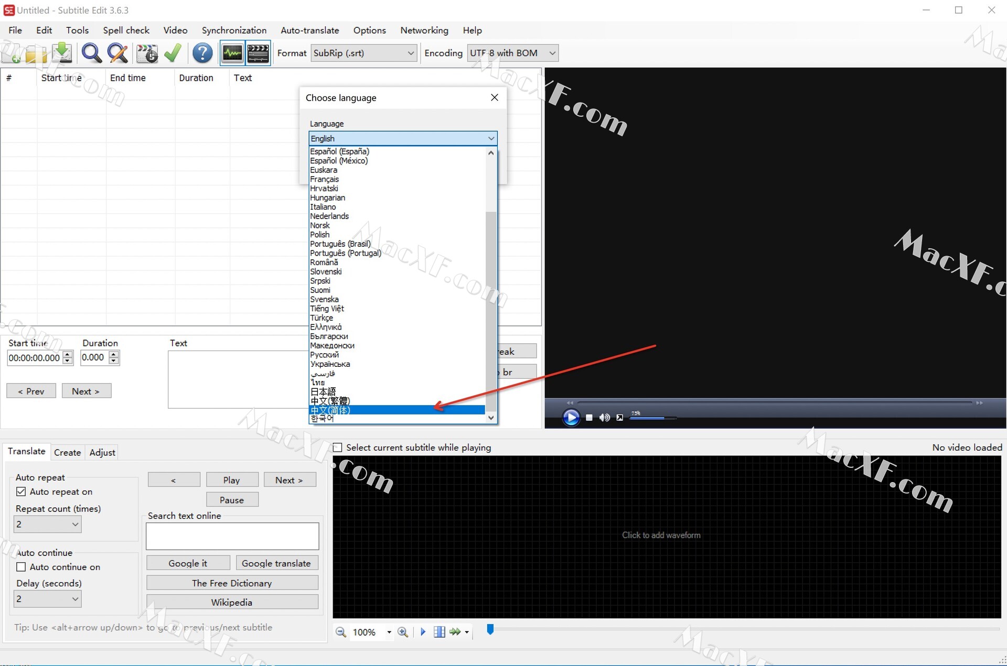Screen dimensions: 1007x666
Task: Open the Spell check menu
Action: [x=126, y=30]
